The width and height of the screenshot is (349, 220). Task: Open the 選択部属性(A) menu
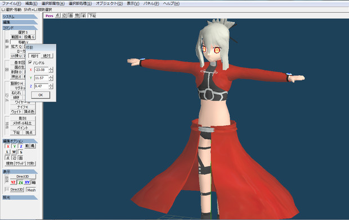[x=53, y=3]
